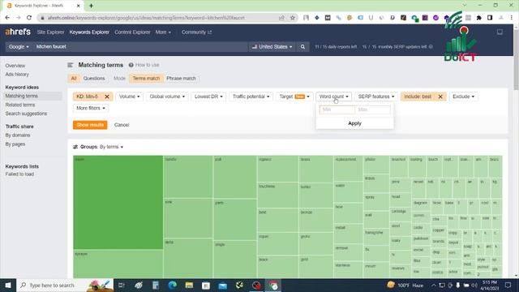Open the KD: Min-5 filter

[x=88, y=97]
